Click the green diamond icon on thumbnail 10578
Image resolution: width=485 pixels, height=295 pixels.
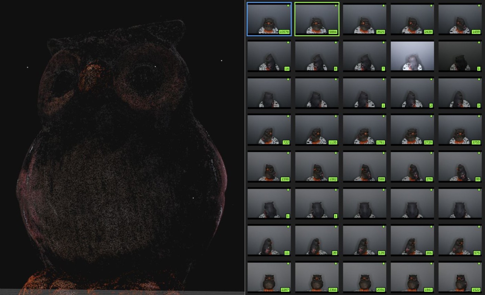pyautogui.click(x=288, y=6)
